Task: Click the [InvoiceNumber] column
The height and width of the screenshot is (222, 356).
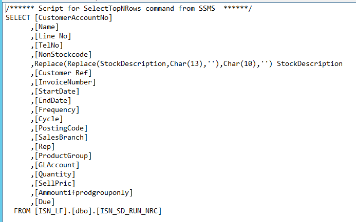Action: pos(65,82)
